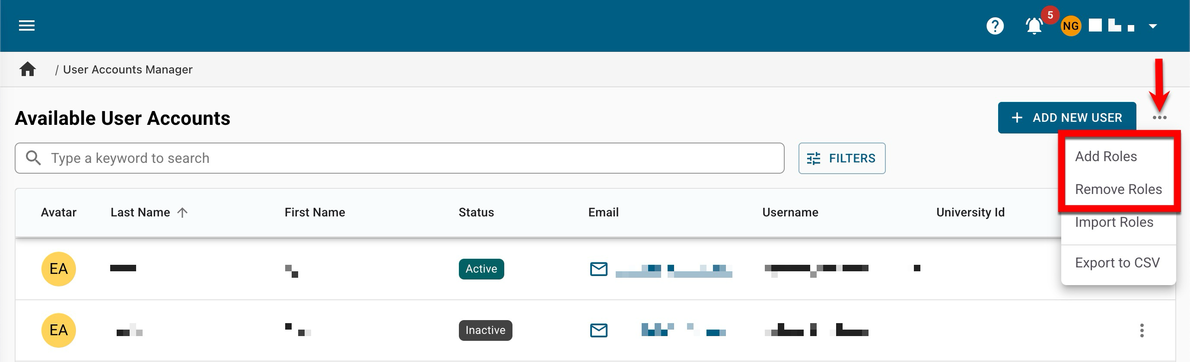Select Import Roles menu entry

[1114, 222]
